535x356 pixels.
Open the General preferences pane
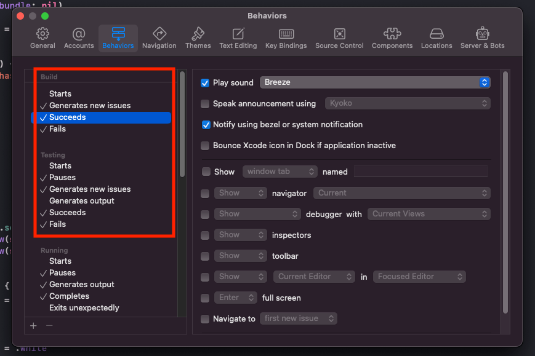(42, 38)
